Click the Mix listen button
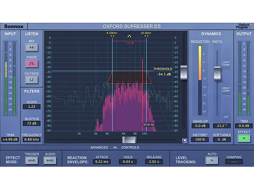Image resolution: width=254 pixels, height=190 pixels. pyautogui.click(x=32, y=47)
